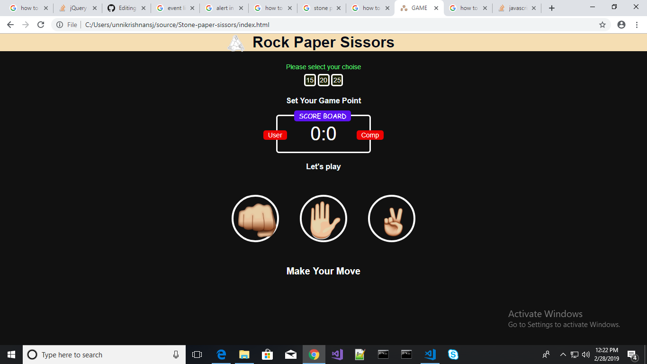
Task: Set game point to 25
Action: 337,80
